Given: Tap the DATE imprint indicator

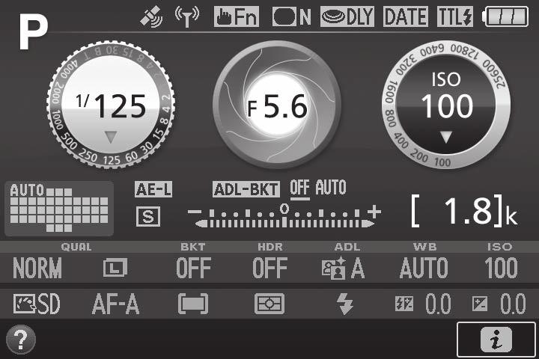Looking at the screenshot, I should point(406,16).
